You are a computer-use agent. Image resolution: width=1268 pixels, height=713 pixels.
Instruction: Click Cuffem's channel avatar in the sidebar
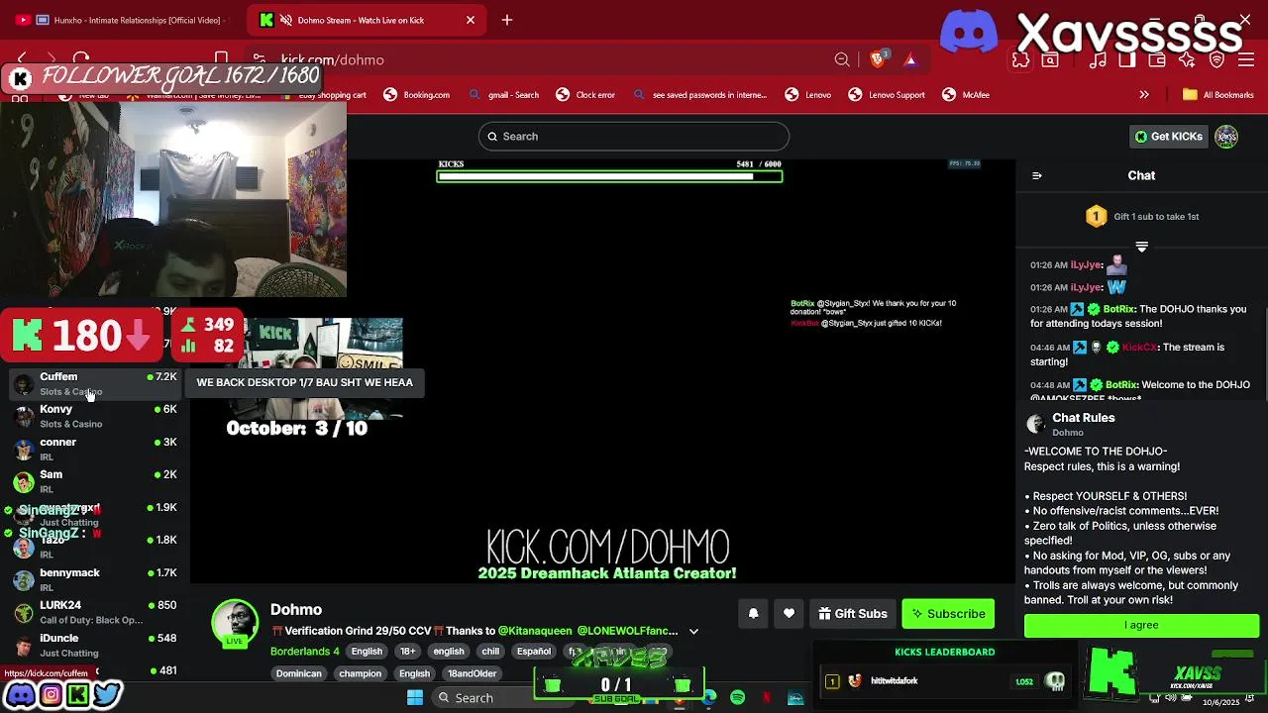pyautogui.click(x=24, y=383)
